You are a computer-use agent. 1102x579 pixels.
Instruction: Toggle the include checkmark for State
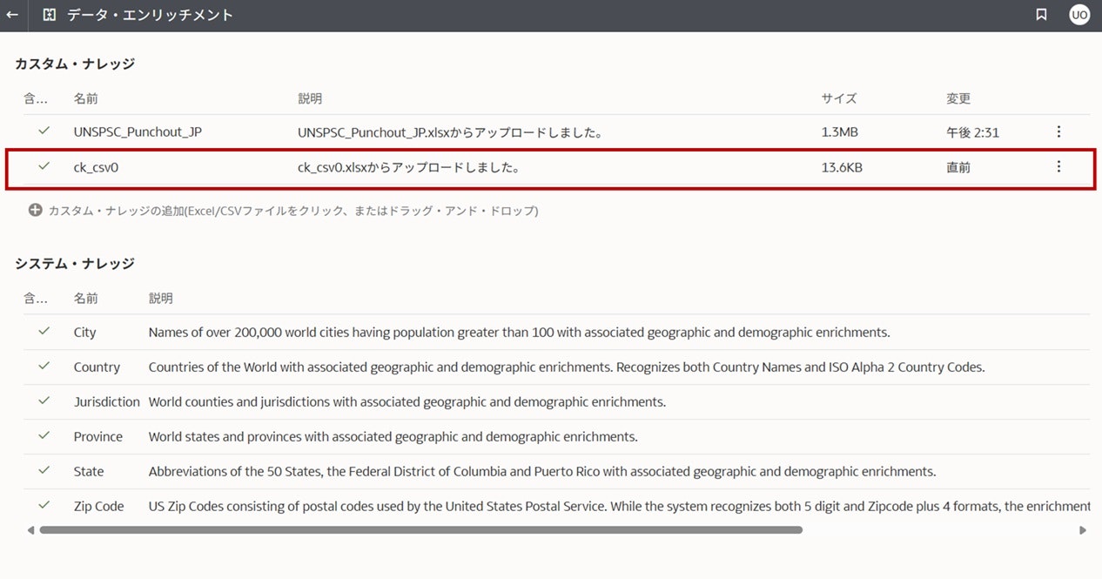[44, 471]
